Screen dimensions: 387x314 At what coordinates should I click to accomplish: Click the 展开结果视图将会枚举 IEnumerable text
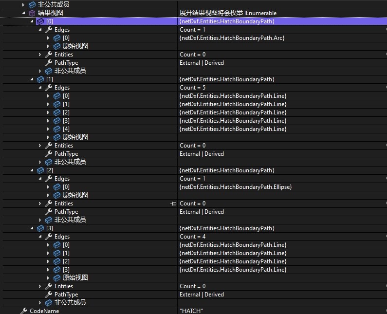coord(228,13)
